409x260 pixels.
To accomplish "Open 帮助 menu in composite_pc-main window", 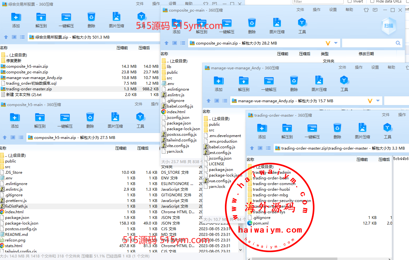I will (349, 10).
